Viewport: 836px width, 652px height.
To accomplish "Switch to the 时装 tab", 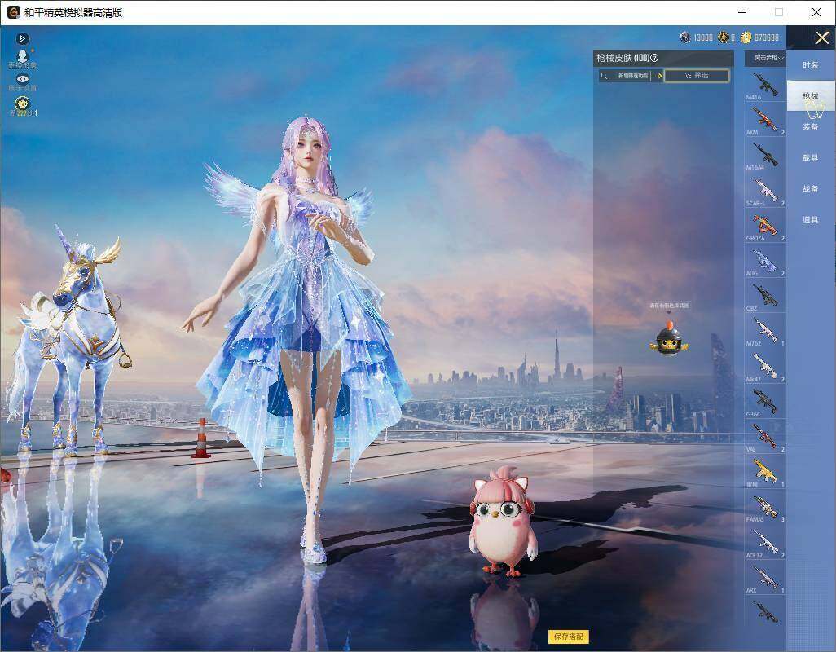I will (811, 65).
